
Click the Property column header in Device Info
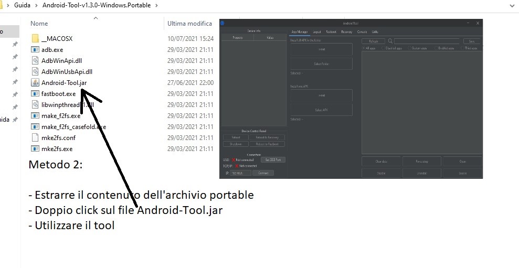(238, 38)
